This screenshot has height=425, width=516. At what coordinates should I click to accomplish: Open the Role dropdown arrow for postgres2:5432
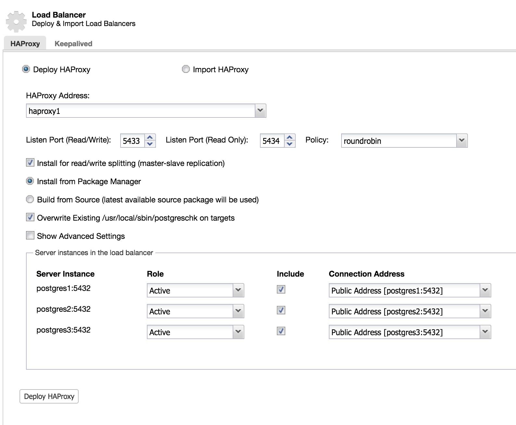pos(238,311)
